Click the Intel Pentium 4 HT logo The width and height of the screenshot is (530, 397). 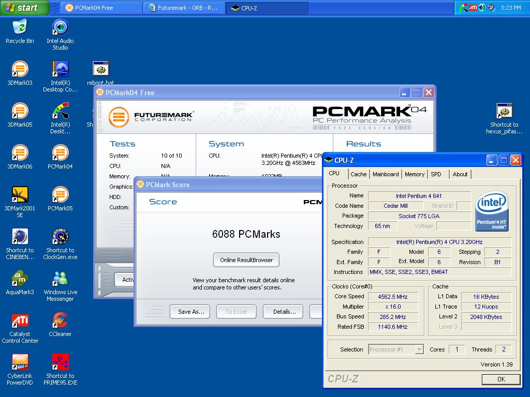[492, 211]
